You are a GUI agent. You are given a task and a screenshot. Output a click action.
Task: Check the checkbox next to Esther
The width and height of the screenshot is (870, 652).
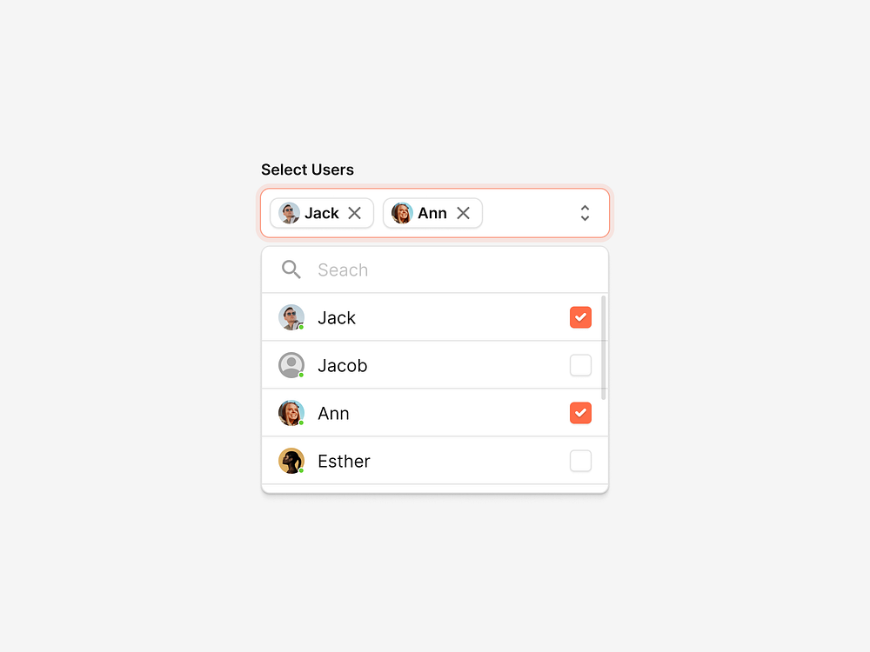tap(580, 461)
